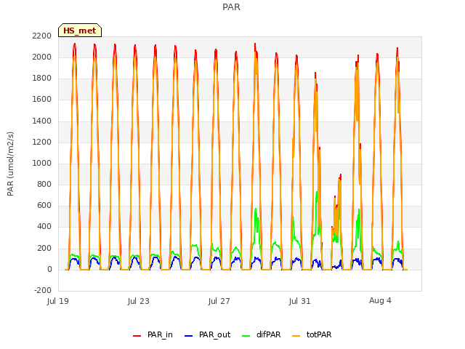
Task: Click the y-axis title PAR (umol/m2/s)
Action: pos(10,164)
